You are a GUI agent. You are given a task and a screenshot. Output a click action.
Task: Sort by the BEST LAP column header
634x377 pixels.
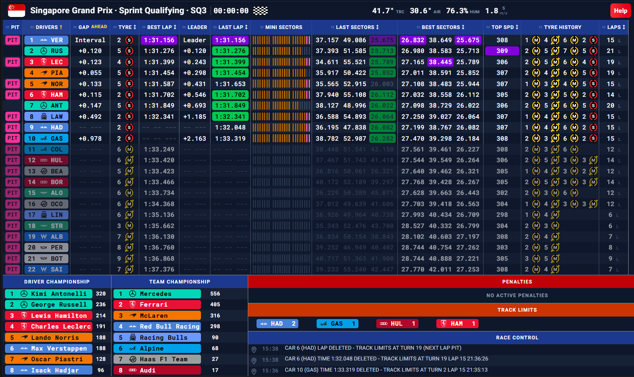[x=160, y=27]
